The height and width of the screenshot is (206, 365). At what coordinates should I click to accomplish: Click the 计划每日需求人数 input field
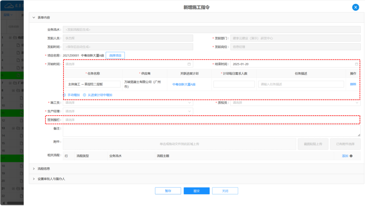234,84
